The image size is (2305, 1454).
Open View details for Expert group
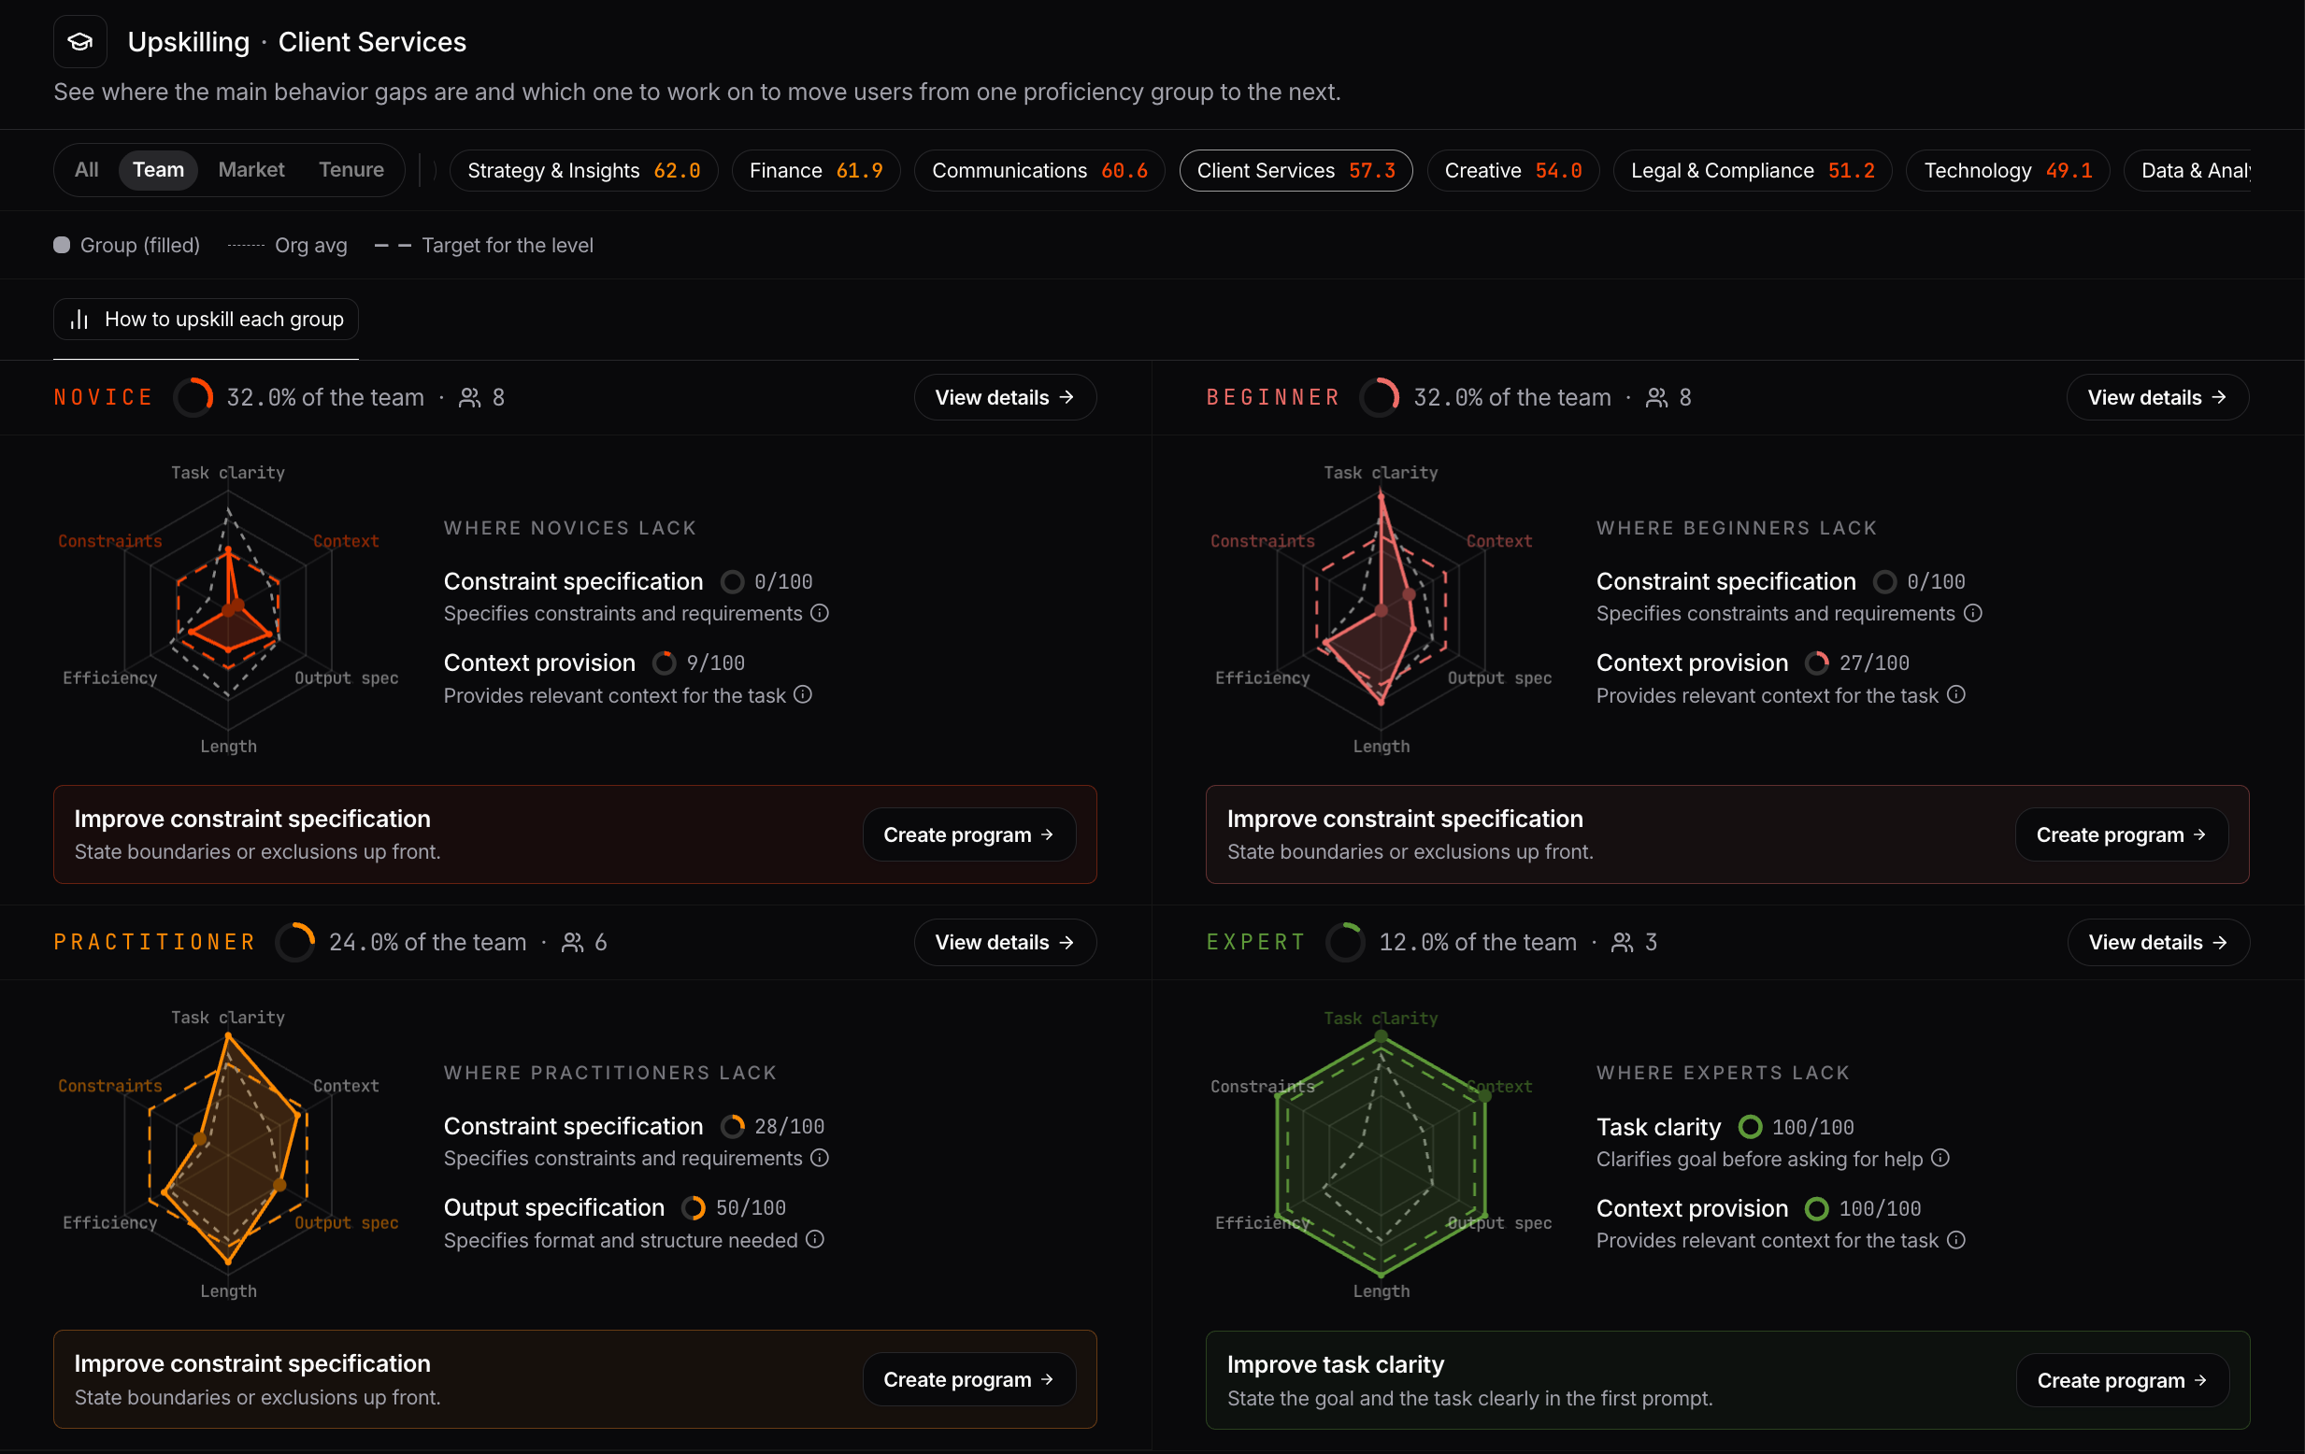click(2158, 942)
